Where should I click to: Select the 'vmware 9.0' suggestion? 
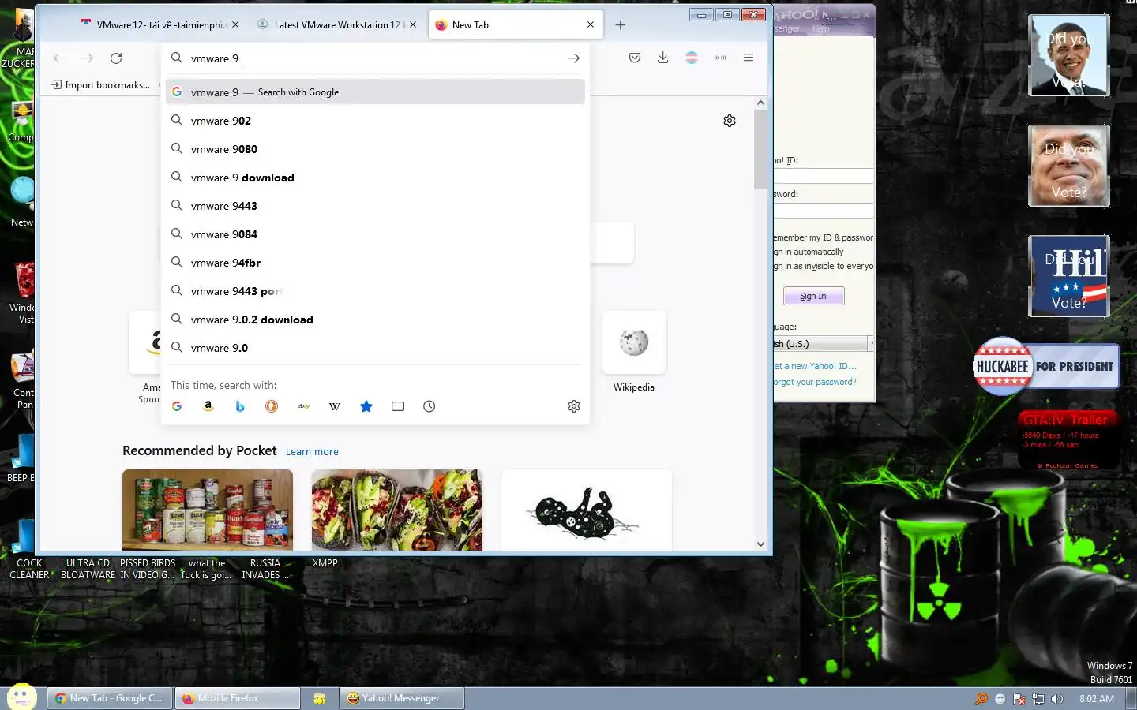375,348
